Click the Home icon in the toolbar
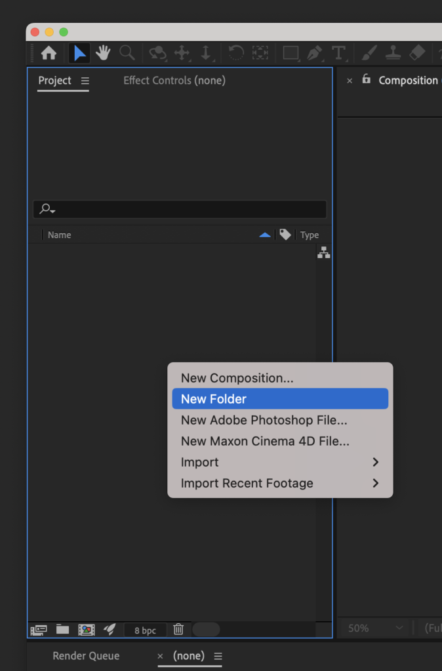The height and width of the screenshot is (671, 442). coord(49,53)
